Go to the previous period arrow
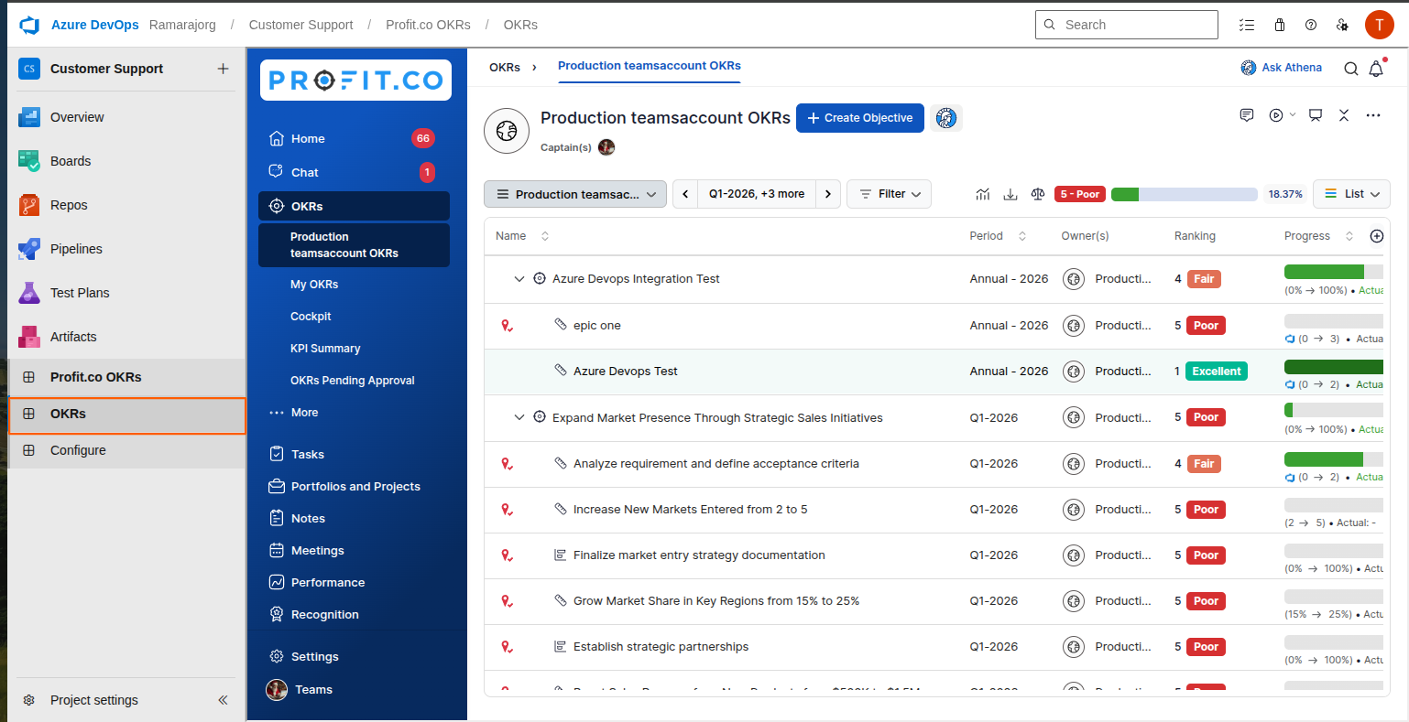Image resolution: width=1409 pixels, height=722 pixels. 685,194
